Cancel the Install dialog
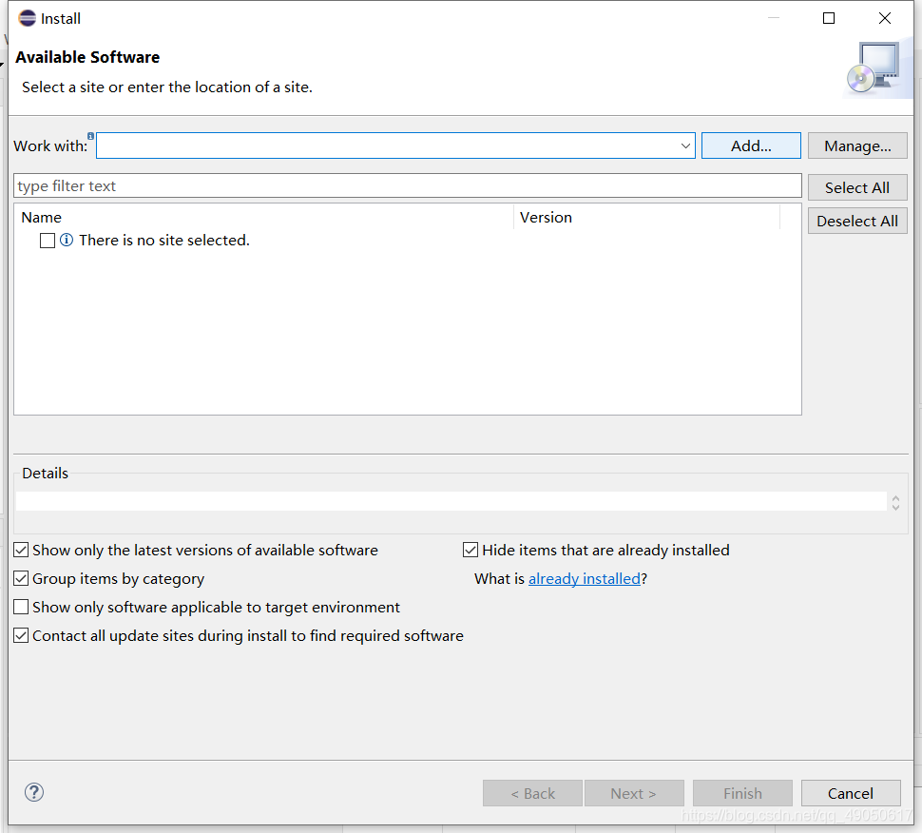 click(x=851, y=794)
